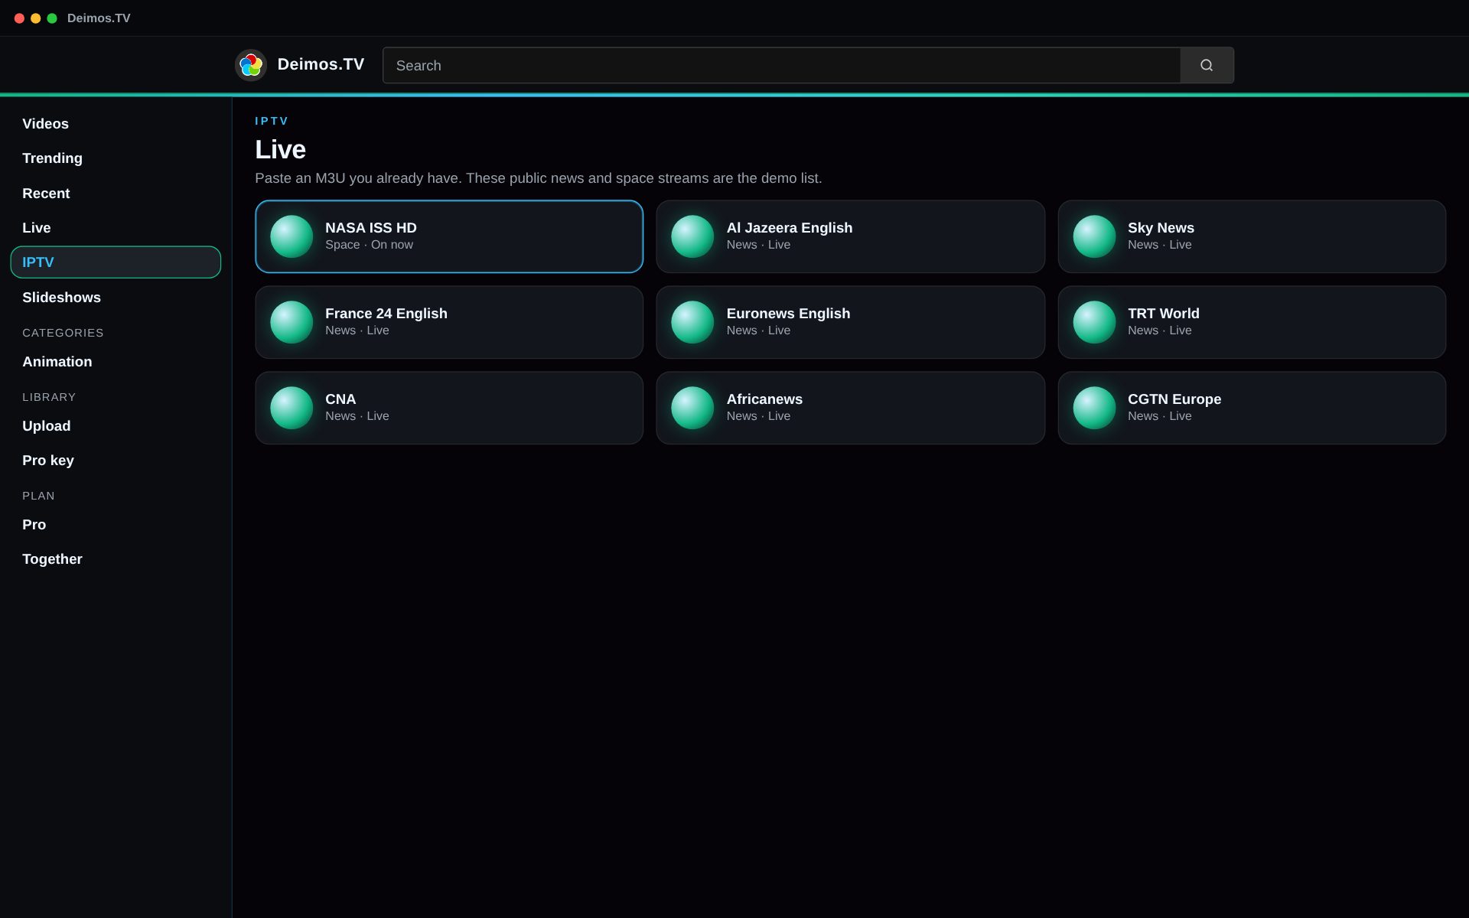1469x918 pixels.
Task: Click the Al Jazeera English channel orb
Action: tap(692, 236)
